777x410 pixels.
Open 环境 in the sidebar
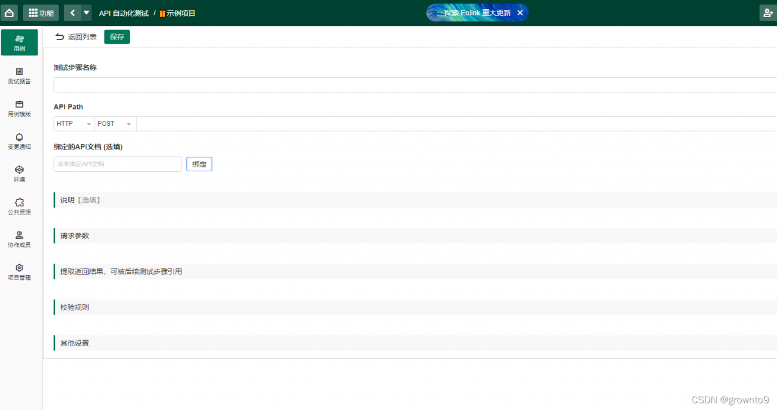[19, 174]
